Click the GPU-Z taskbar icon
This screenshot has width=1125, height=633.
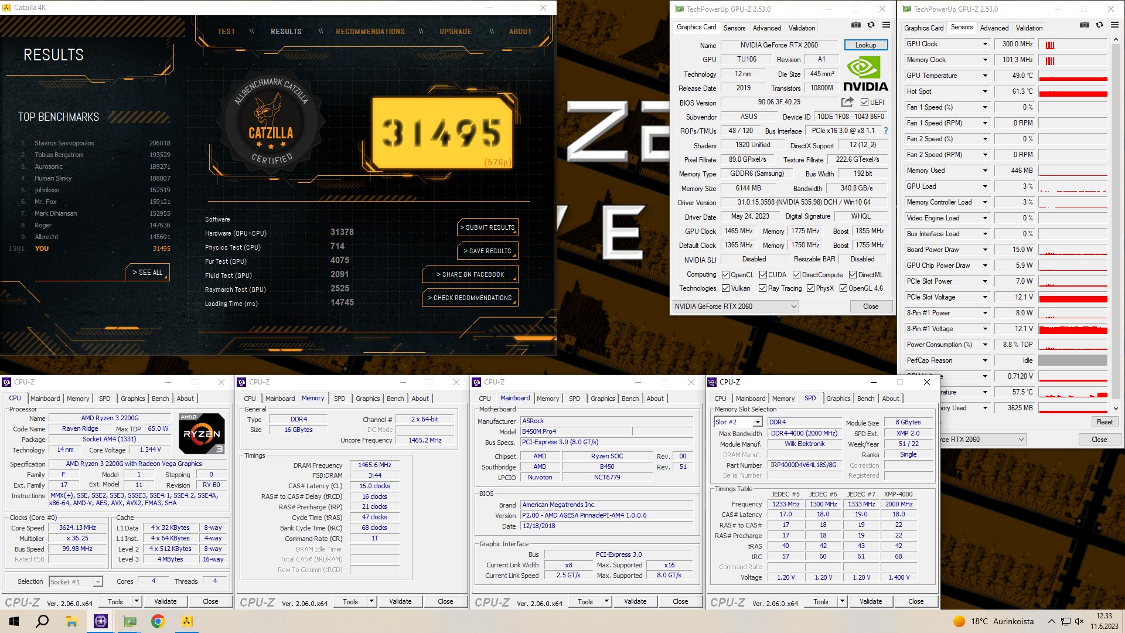click(x=129, y=621)
